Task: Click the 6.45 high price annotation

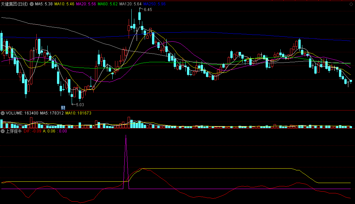Action: click(148, 10)
